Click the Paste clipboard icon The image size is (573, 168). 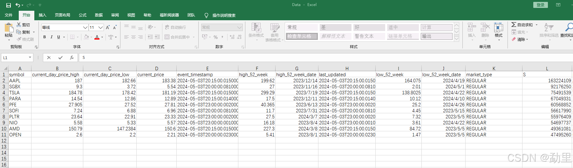9,28
